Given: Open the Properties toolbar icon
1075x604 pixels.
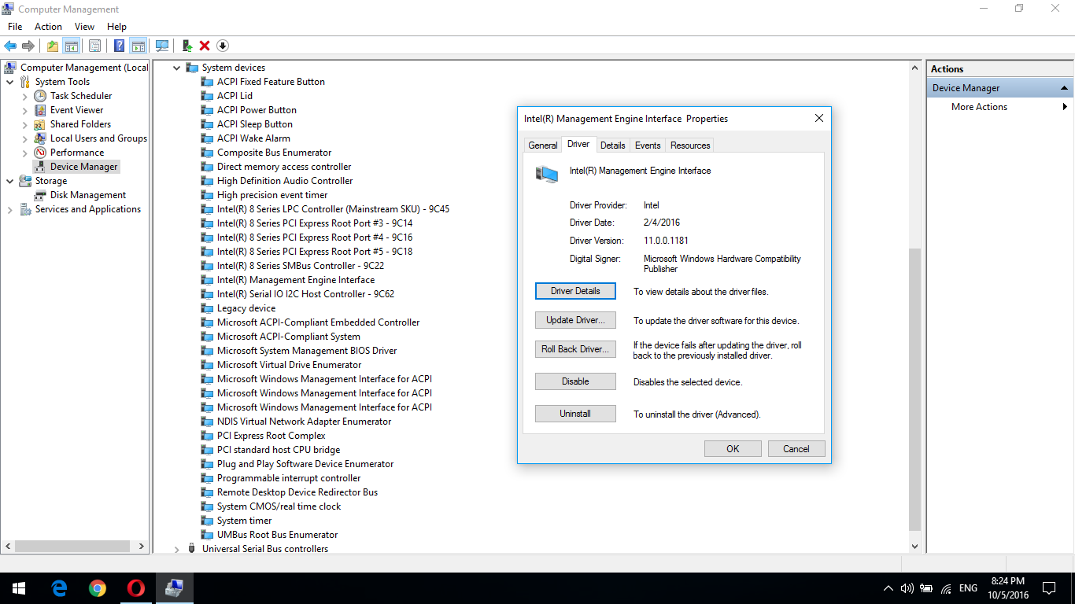Looking at the screenshot, I should pyautogui.click(x=94, y=46).
